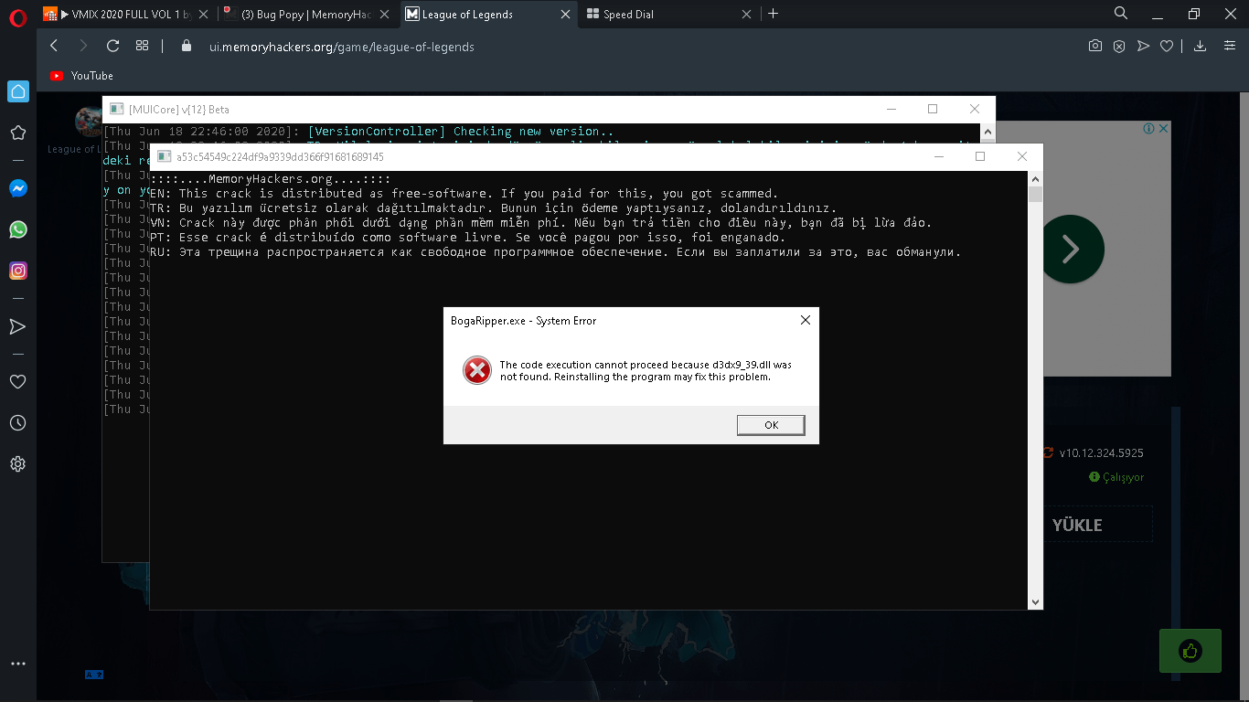Close the Bug Popy tab
1249x702 pixels.
pos(384,15)
